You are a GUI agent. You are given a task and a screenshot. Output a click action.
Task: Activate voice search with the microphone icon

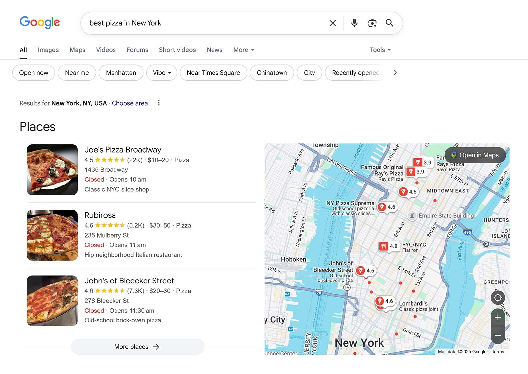pos(354,23)
